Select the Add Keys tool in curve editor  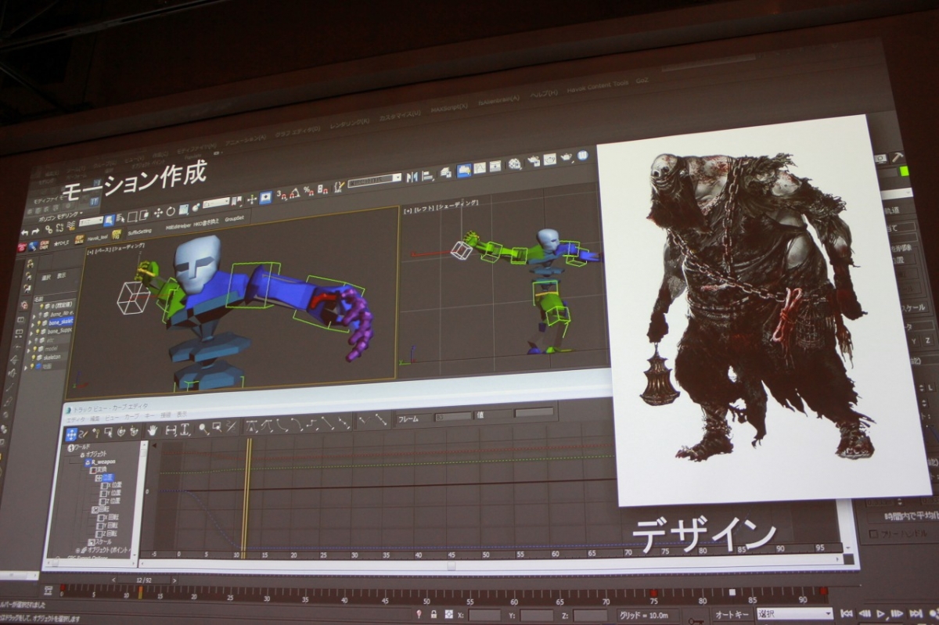[x=95, y=433]
